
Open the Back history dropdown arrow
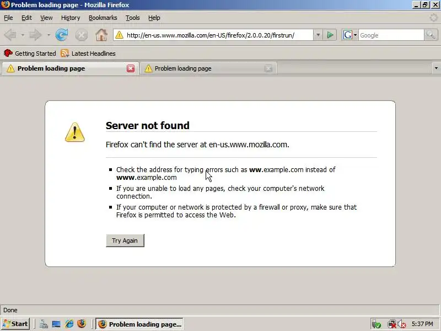pos(23,35)
